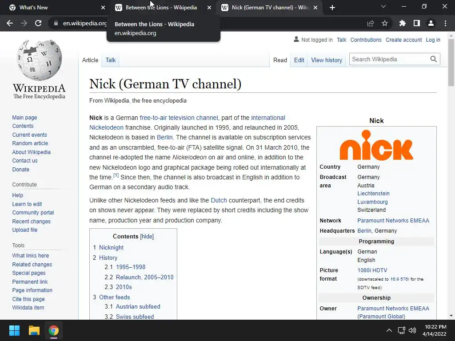Click the Nick orange logo image

click(376, 145)
